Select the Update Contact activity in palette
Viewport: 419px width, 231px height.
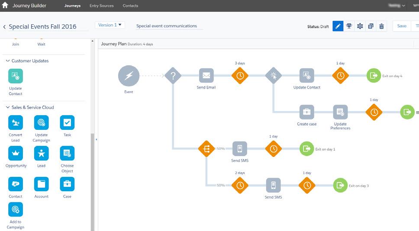[16, 76]
